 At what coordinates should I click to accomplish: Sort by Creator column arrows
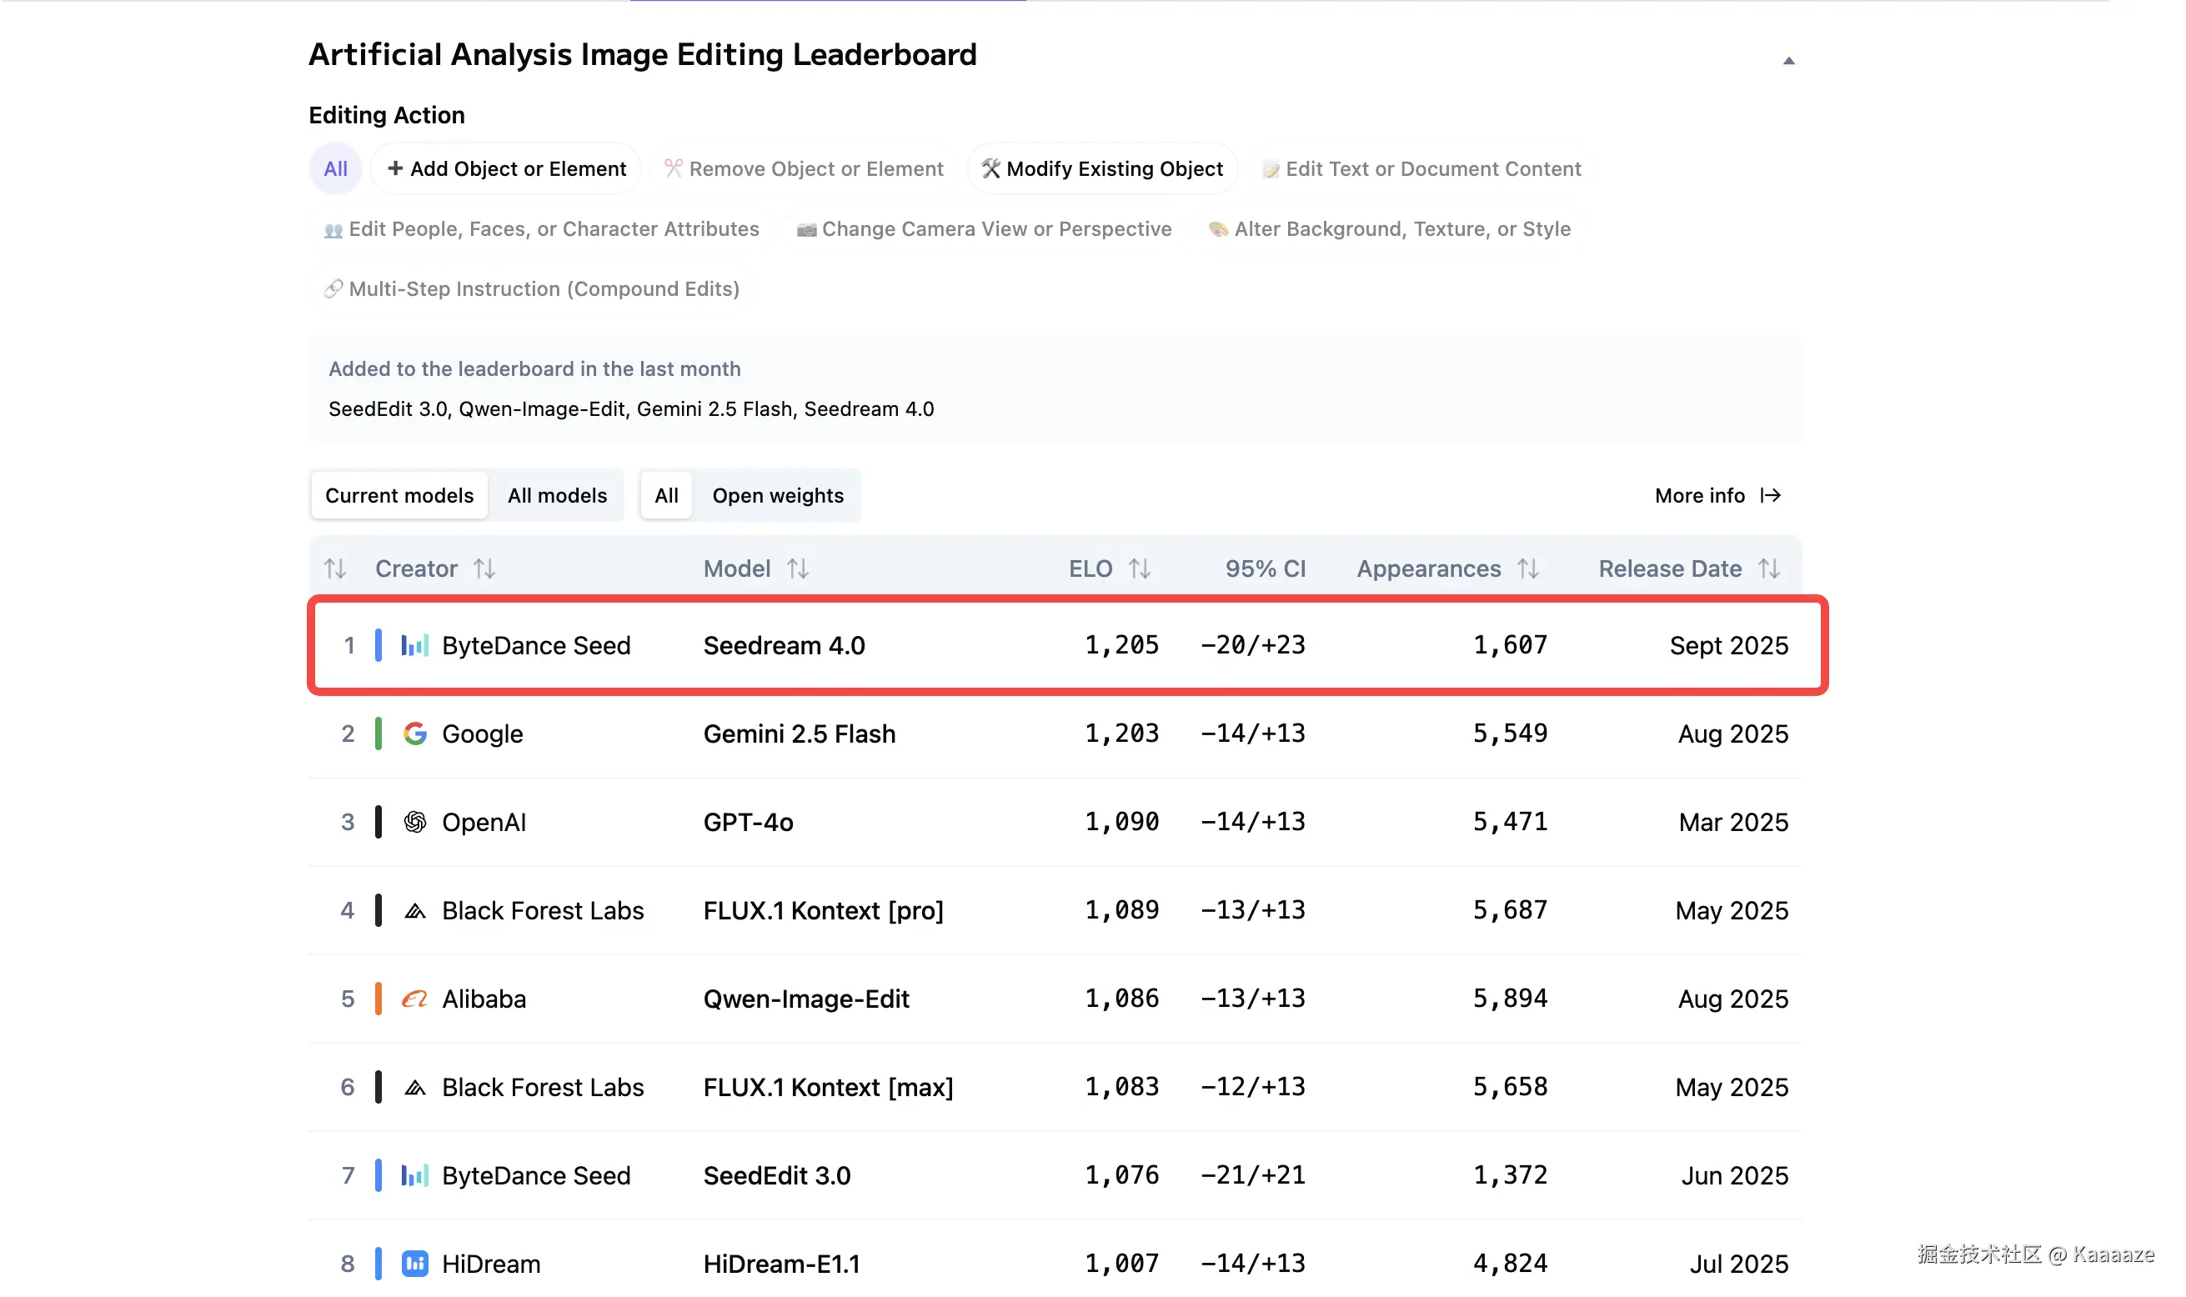(484, 569)
